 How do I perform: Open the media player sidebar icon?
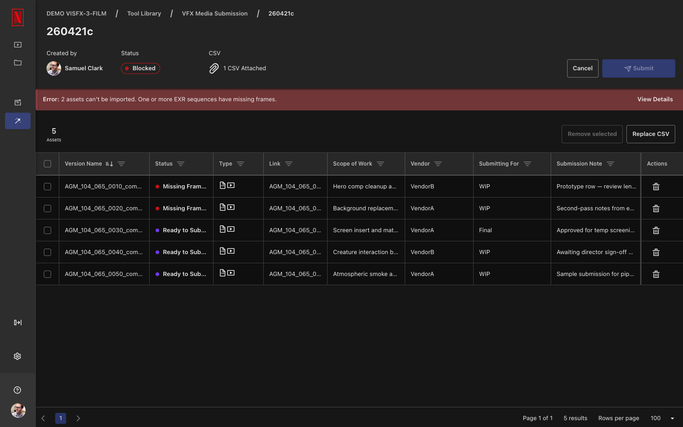18,45
